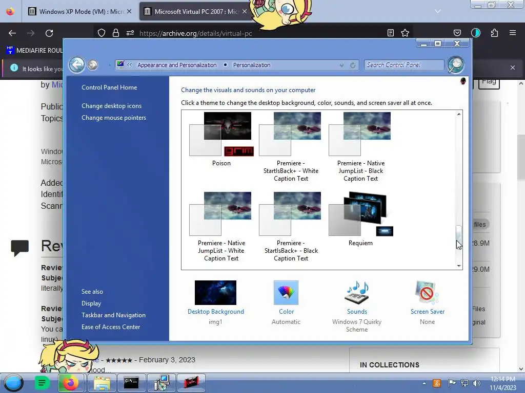Click the Firefox forward navigation arrow
Screen dimensions: 525x393
pyautogui.click(x=31, y=33)
